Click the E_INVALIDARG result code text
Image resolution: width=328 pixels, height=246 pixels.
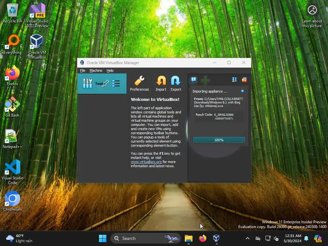224,117
